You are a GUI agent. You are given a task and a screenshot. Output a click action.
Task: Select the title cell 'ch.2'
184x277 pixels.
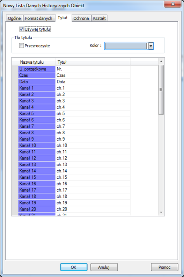click(x=93, y=94)
